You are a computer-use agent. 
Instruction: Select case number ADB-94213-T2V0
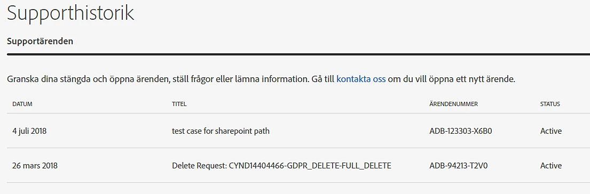pyautogui.click(x=458, y=165)
